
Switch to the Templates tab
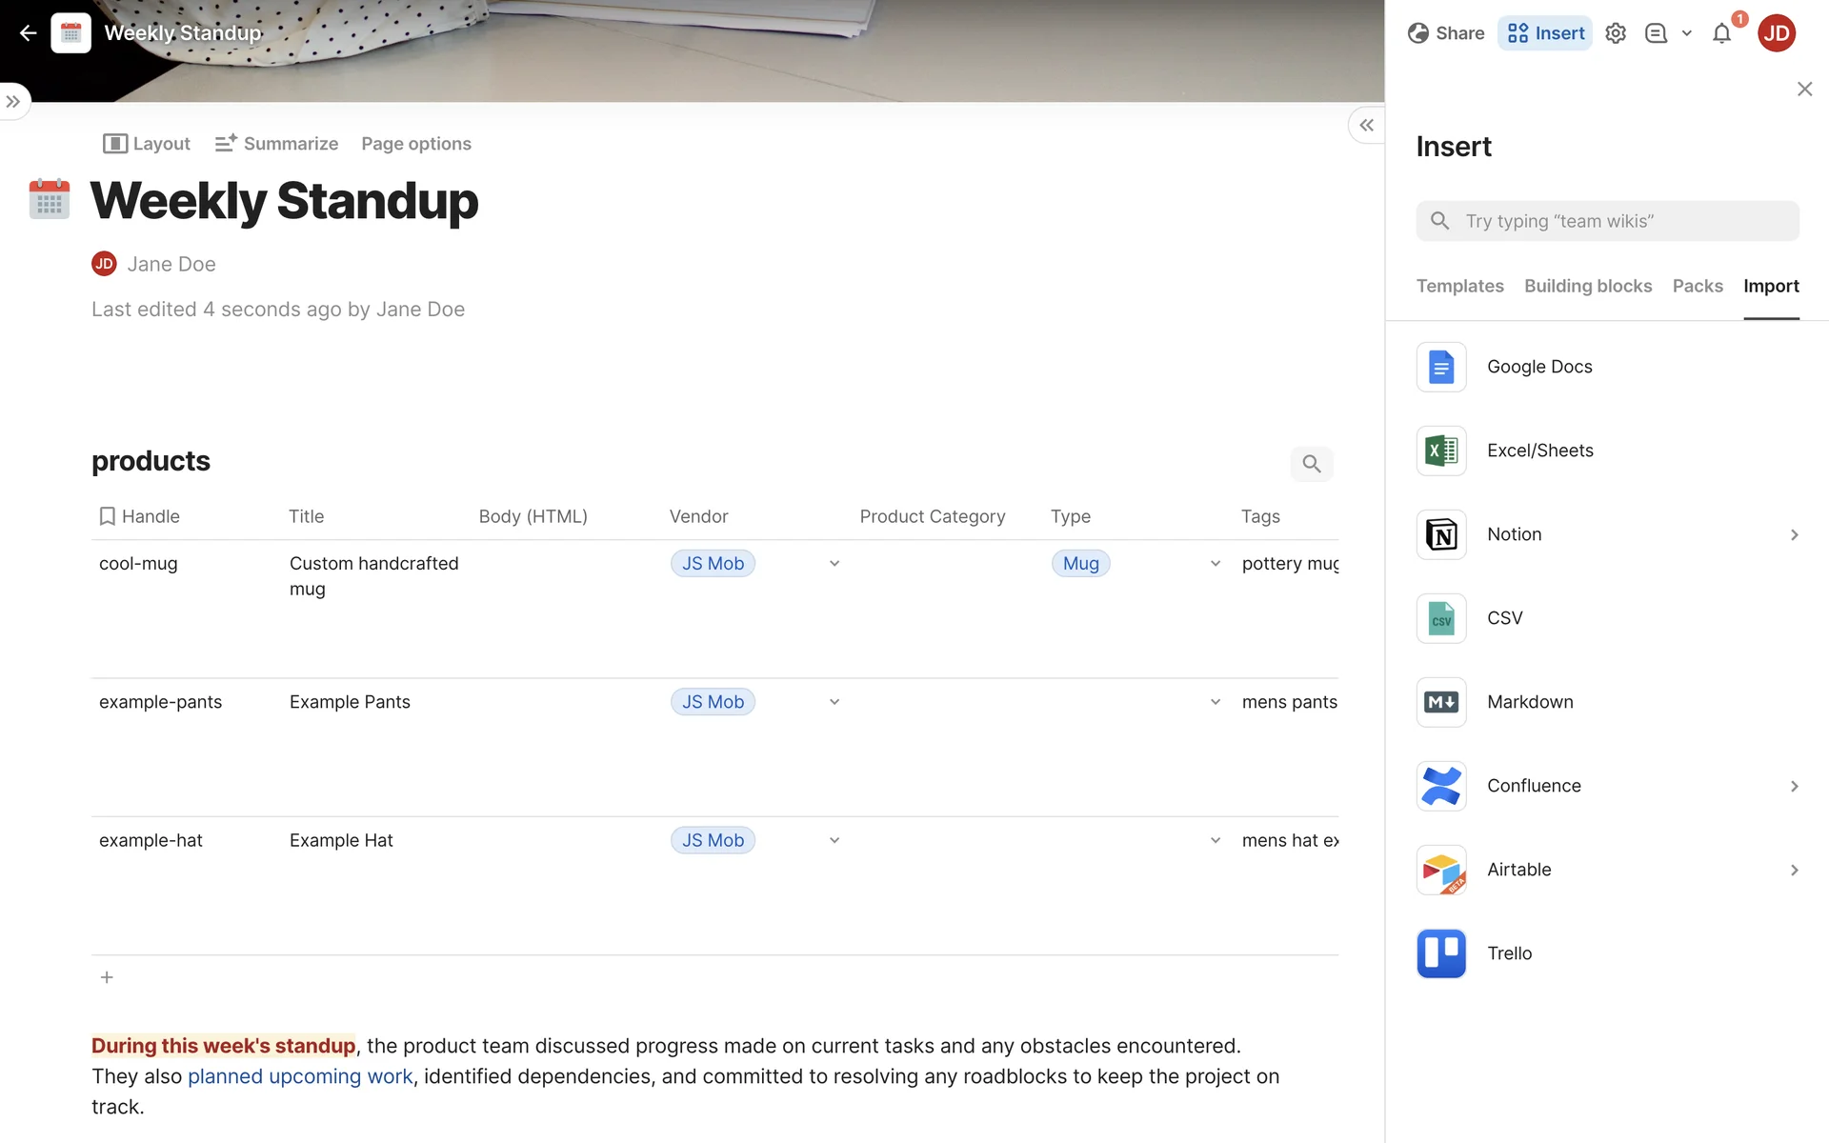click(1459, 286)
